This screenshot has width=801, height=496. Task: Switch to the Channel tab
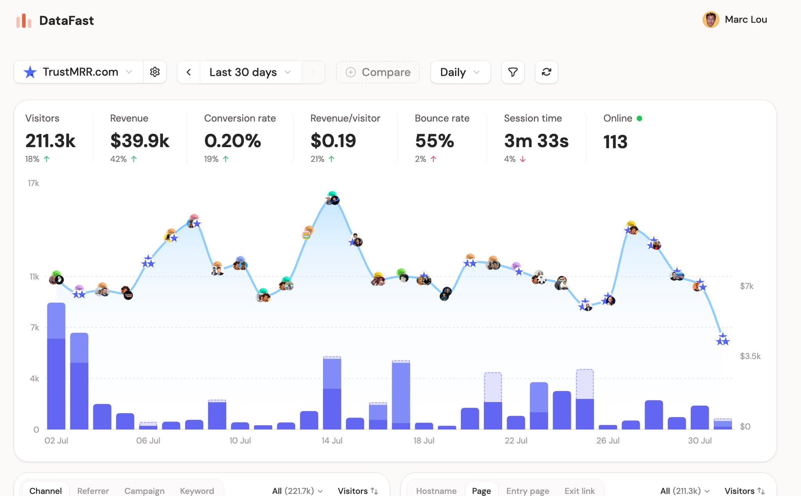tap(46, 491)
